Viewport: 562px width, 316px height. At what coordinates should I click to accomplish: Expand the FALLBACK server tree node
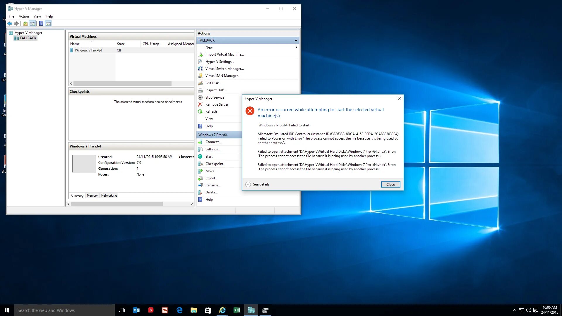click(28, 38)
